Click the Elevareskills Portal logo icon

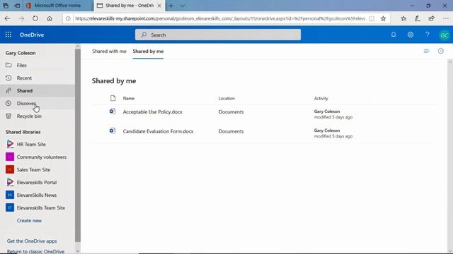10,182
